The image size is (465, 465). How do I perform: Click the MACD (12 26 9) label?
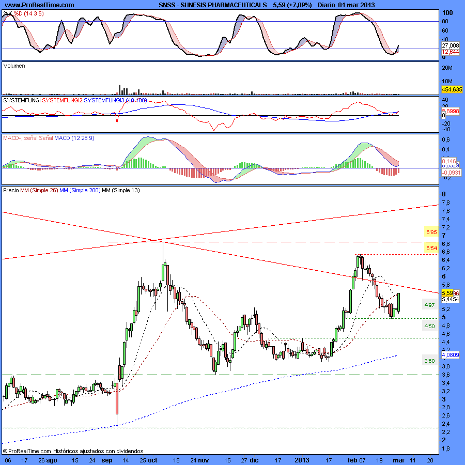click(x=74, y=138)
